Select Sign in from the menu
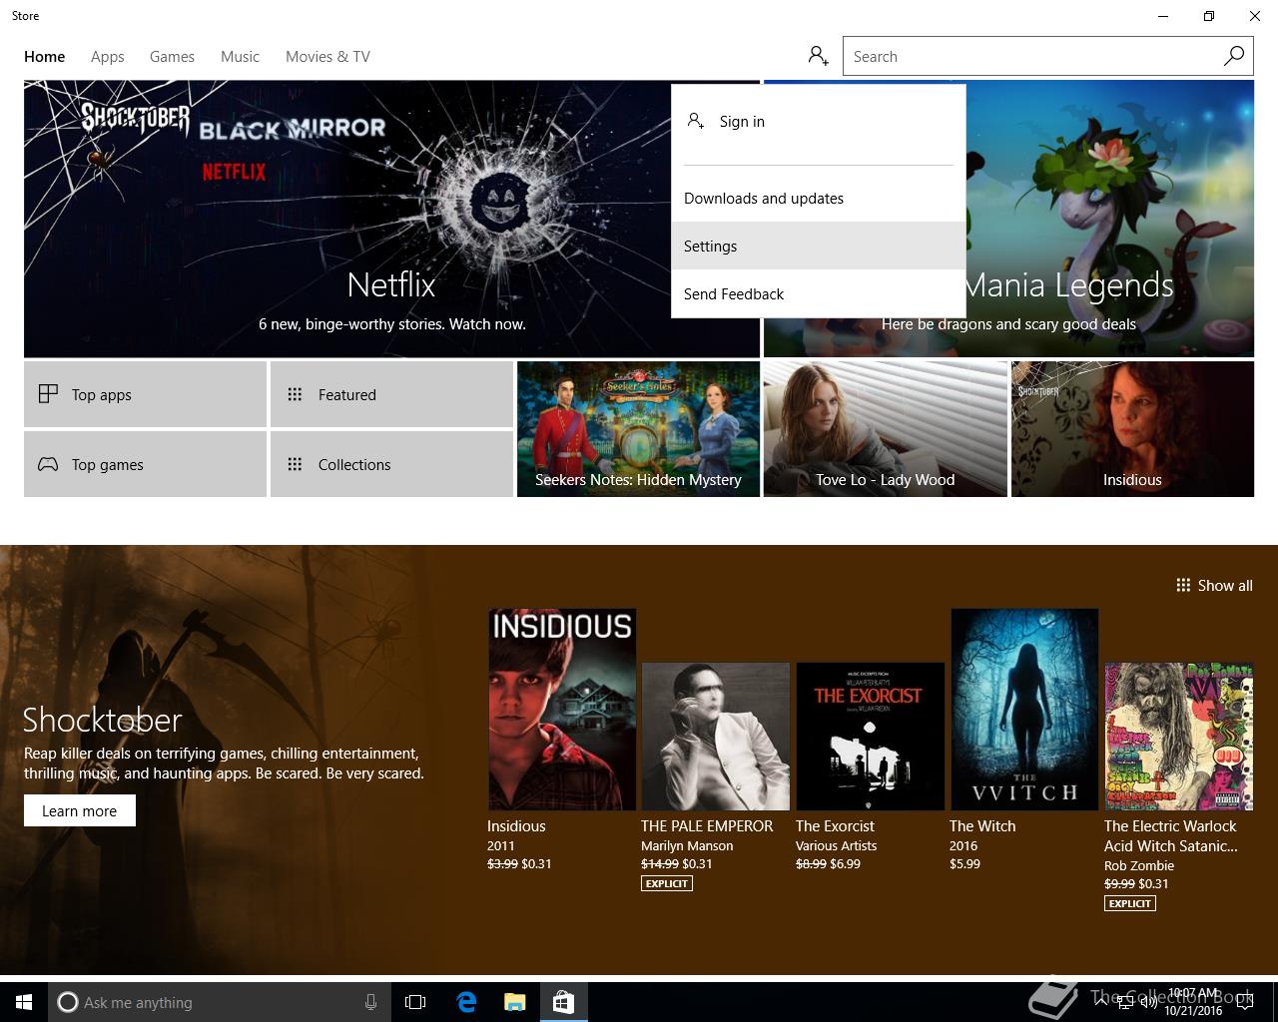This screenshot has height=1022, width=1278. pos(819,122)
